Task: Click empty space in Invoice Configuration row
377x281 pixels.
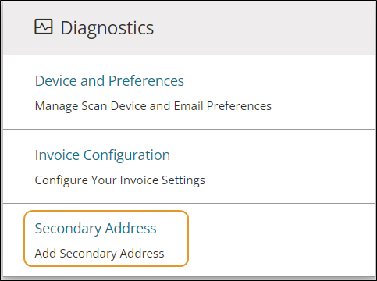Action: pyautogui.click(x=299, y=166)
